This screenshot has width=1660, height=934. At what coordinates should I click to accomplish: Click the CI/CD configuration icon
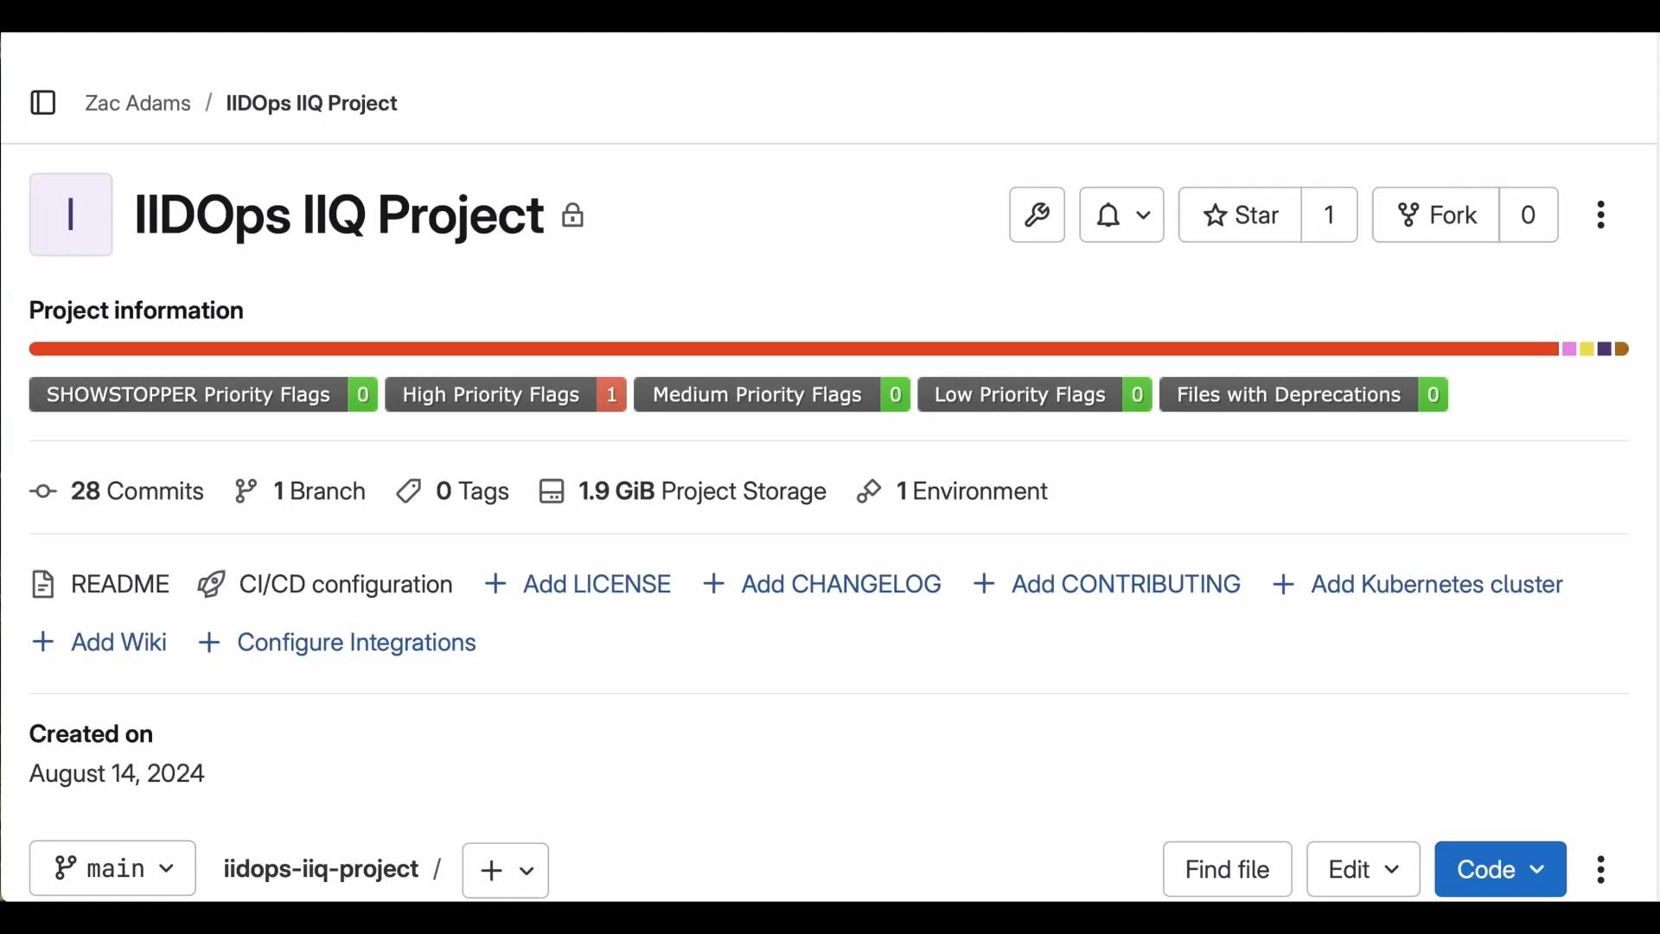pos(208,584)
